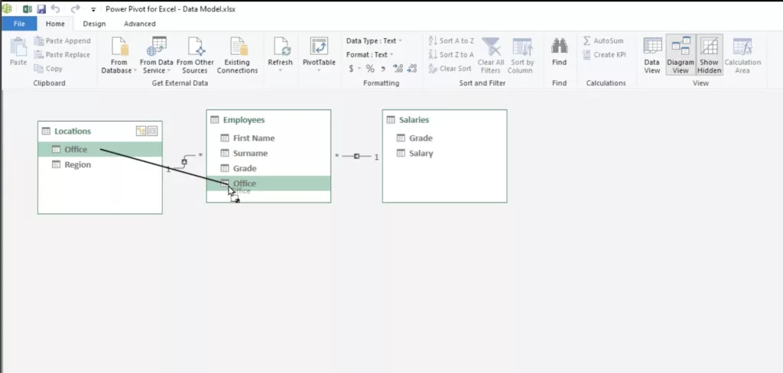Click Create KPI
The width and height of the screenshot is (783, 373).
(604, 55)
